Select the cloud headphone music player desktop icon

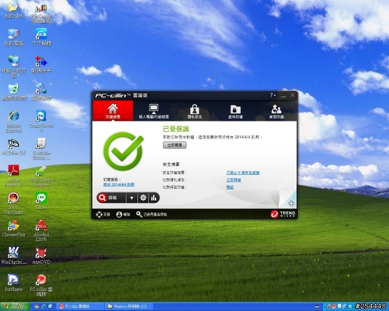click(x=41, y=37)
